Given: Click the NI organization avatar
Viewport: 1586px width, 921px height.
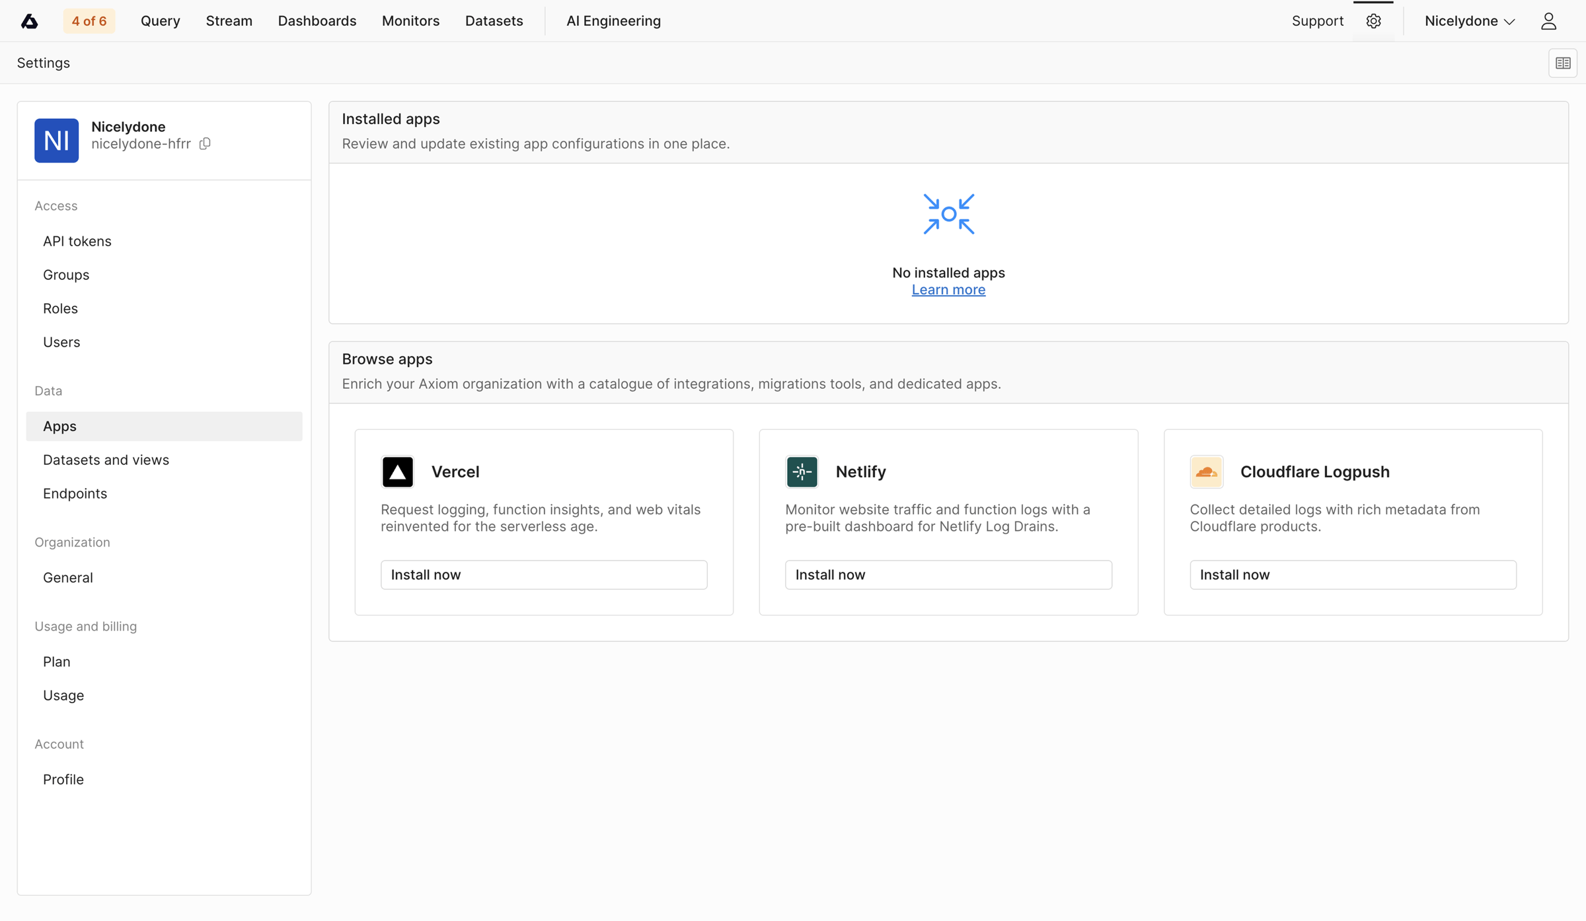Looking at the screenshot, I should pyautogui.click(x=57, y=141).
